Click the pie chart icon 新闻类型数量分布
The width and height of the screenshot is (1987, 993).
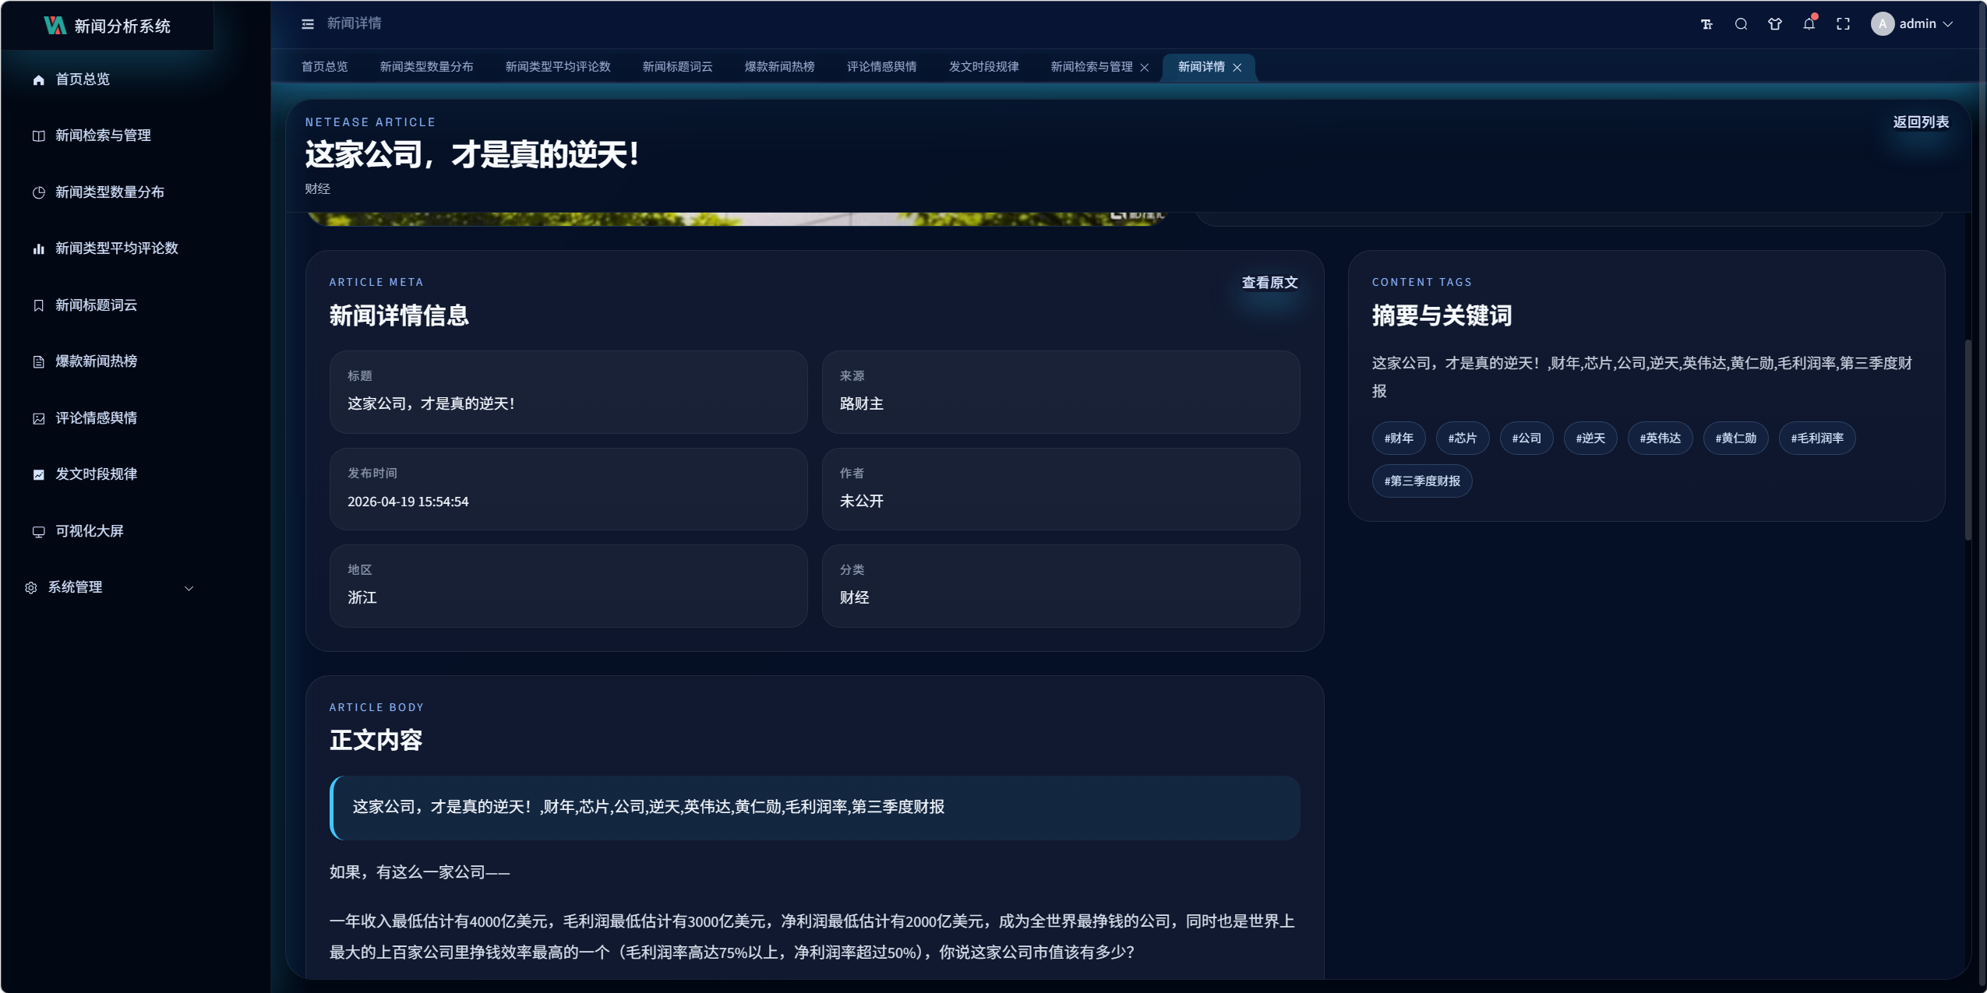click(x=38, y=192)
